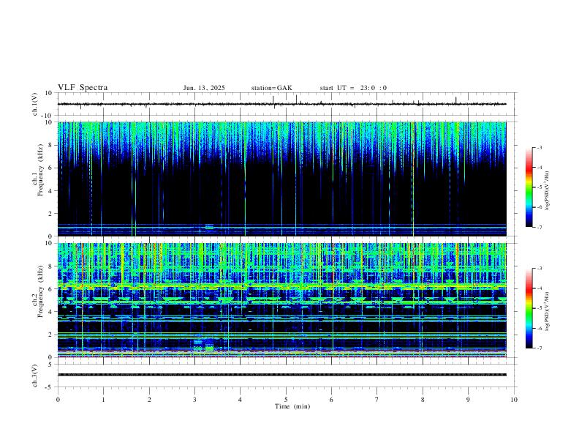Click the "Time (min)" axis label

[292, 406]
